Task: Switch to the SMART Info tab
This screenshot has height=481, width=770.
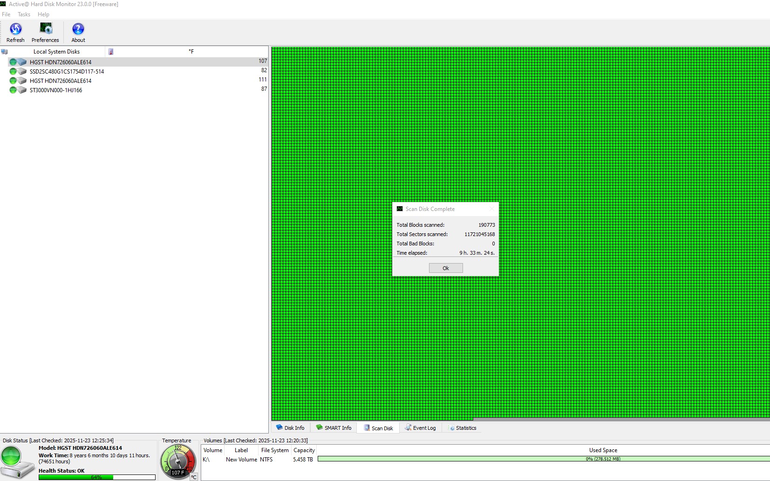Action: point(334,428)
